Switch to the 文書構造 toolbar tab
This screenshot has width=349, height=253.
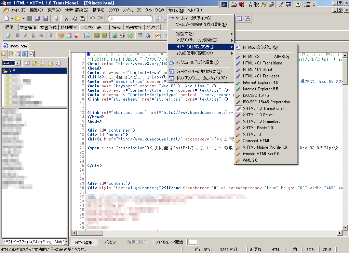pyautogui.click(x=28, y=28)
